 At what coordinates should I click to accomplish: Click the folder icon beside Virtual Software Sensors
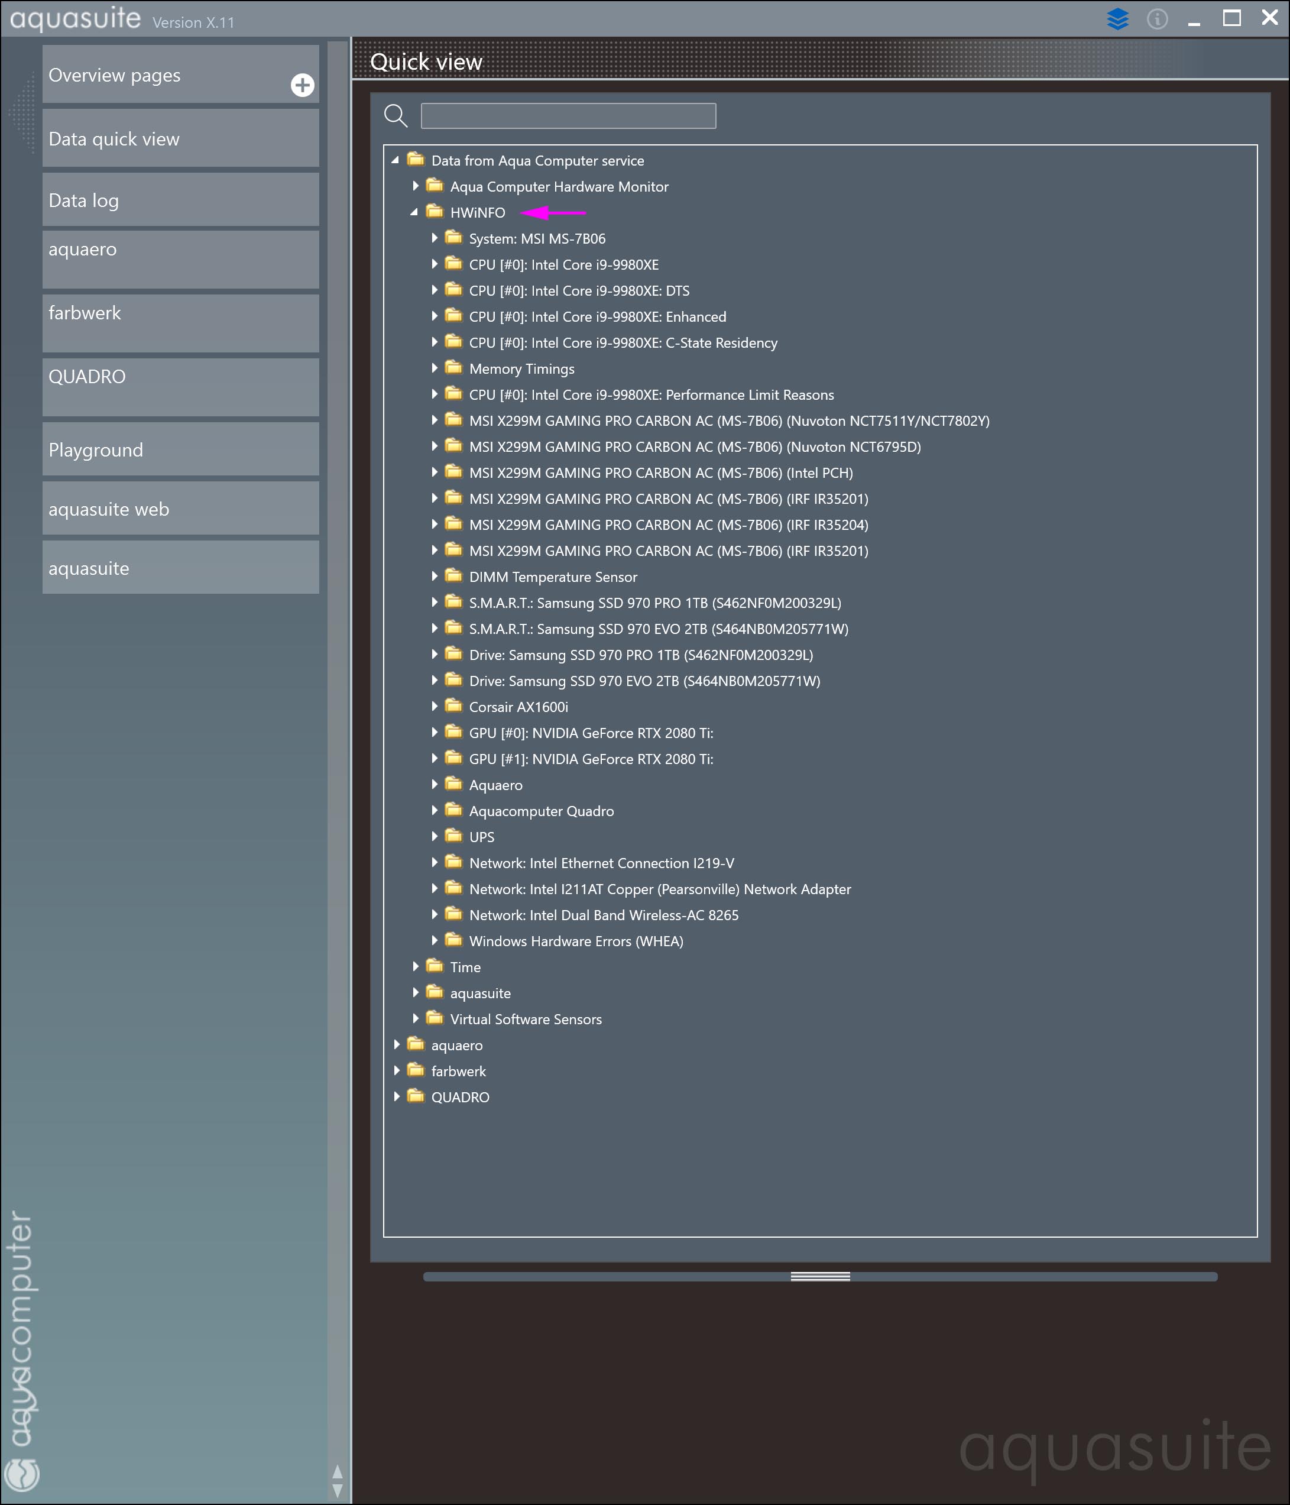(x=435, y=1018)
